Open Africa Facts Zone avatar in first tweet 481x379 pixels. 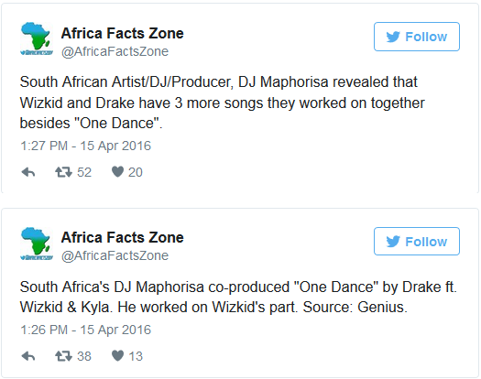[37, 38]
